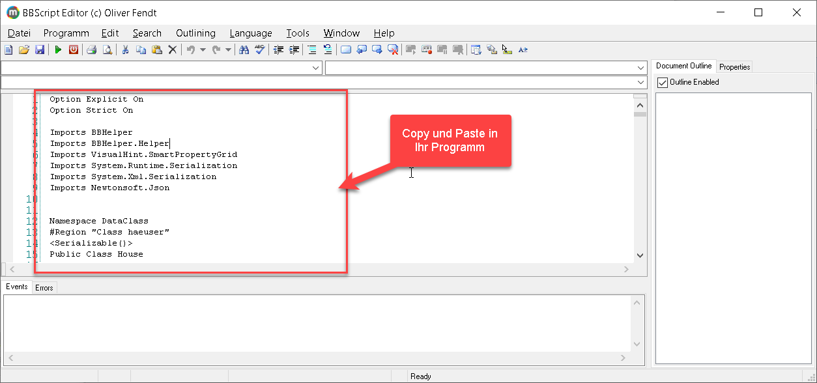Expand the left class selector combo box
817x383 pixels.
(x=316, y=68)
